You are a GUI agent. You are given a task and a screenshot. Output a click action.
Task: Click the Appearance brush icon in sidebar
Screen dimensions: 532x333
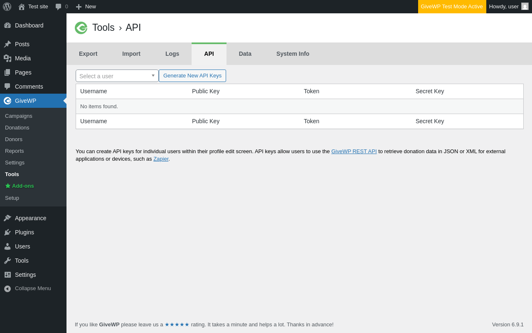click(x=7, y=218)
